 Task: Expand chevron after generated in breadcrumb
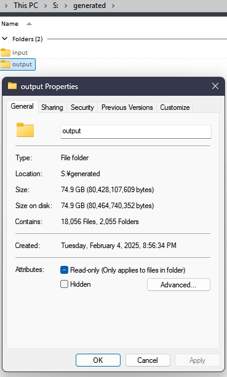[113, 6]
